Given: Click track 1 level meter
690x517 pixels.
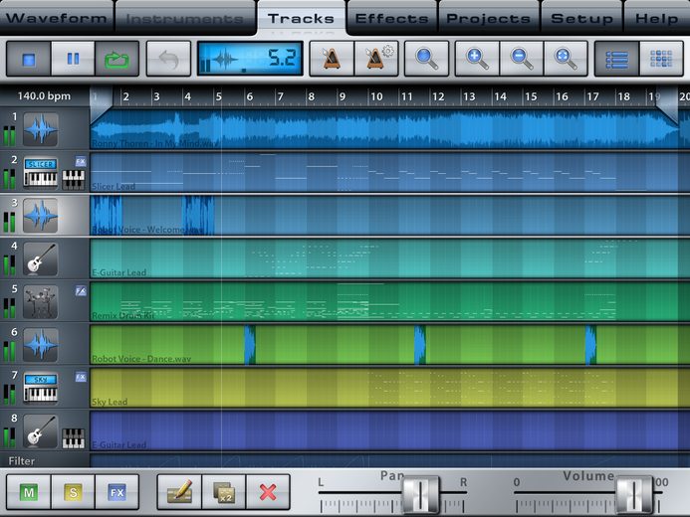Looking at the screenshot, I should click(9, 136).
